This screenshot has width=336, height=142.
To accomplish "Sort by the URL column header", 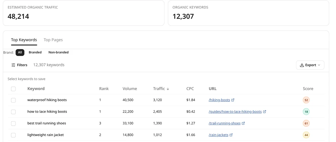I will coord(213,89).
